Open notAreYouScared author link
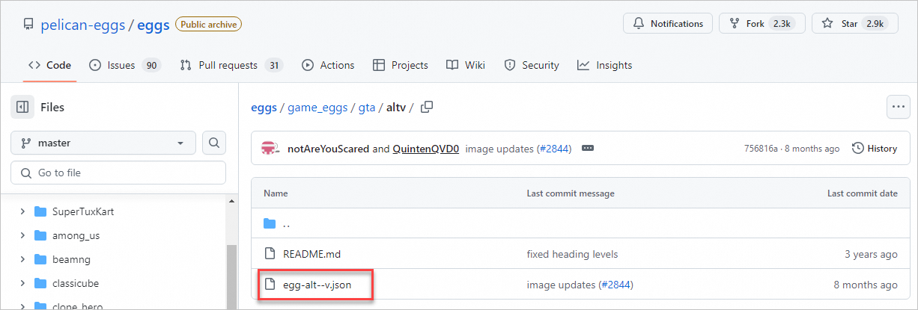 (328, 149)
